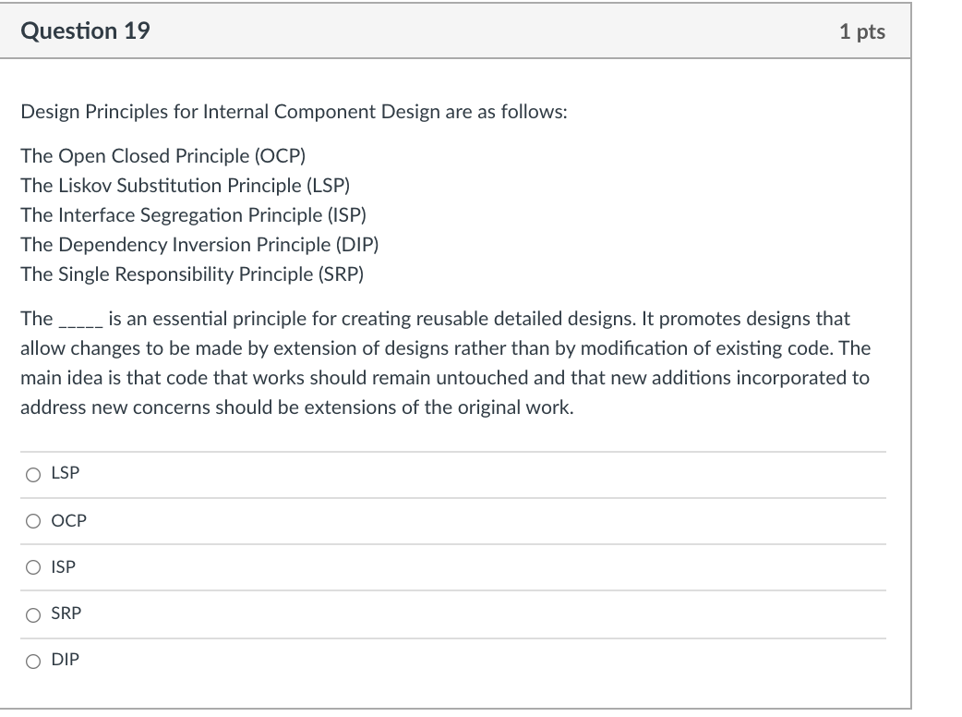Click the SRP answer label text
The width and height of the screenshot is (962, 717).
pyautogui.click(x=66, y=613)
